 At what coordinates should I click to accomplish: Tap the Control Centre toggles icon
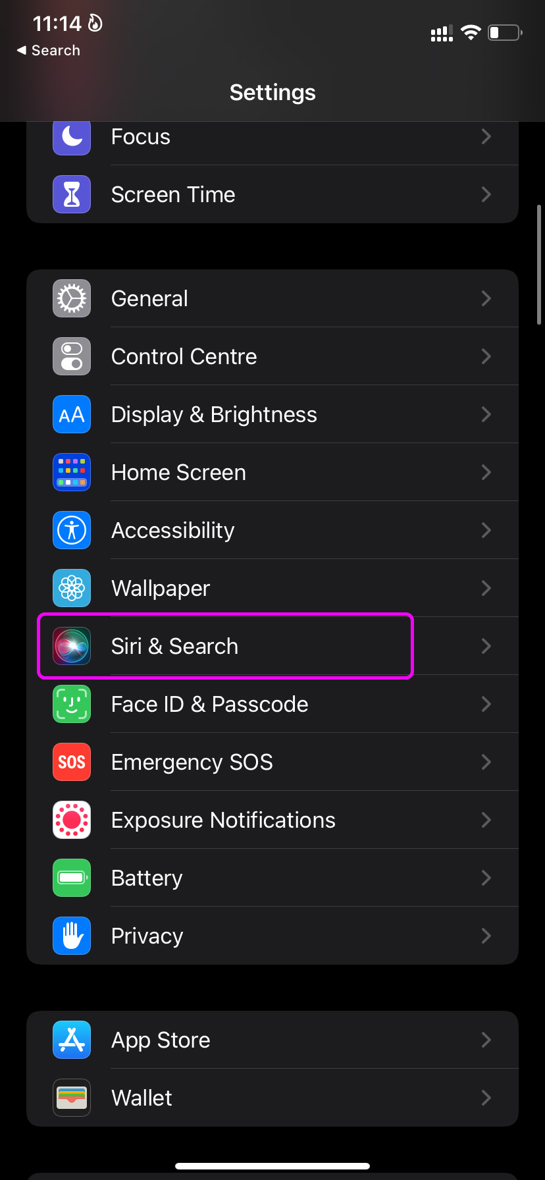72,356
